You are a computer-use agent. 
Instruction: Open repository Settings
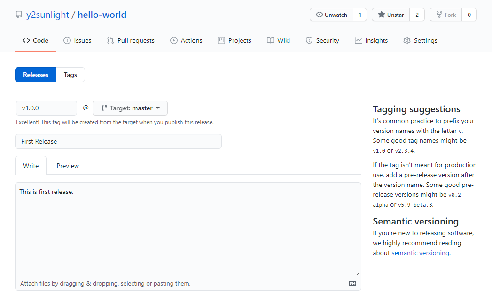tap(420, 40)
